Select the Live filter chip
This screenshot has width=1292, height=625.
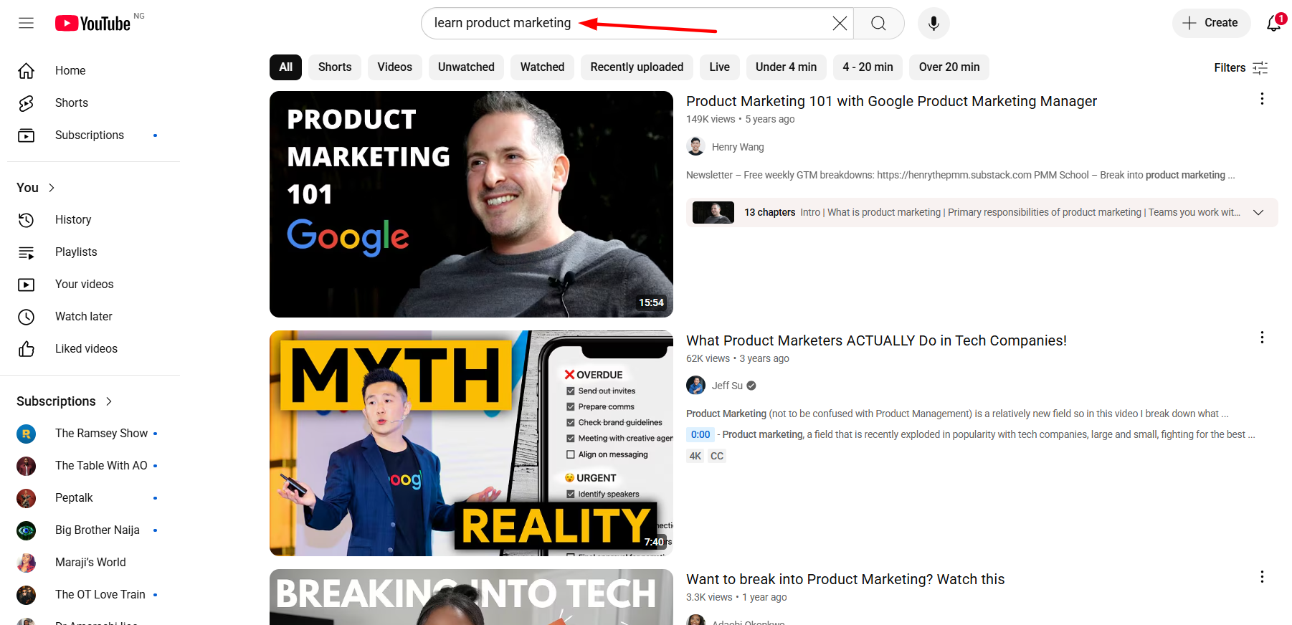point(719,67)
